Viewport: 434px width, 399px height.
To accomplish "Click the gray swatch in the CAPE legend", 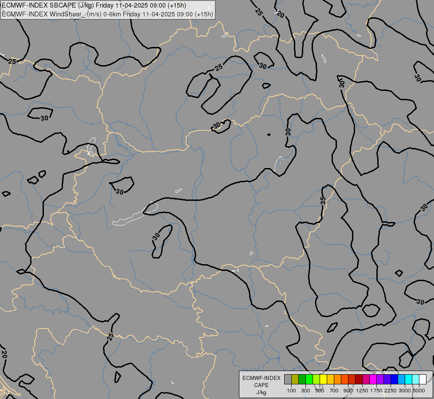I will [x=288, y=379].
